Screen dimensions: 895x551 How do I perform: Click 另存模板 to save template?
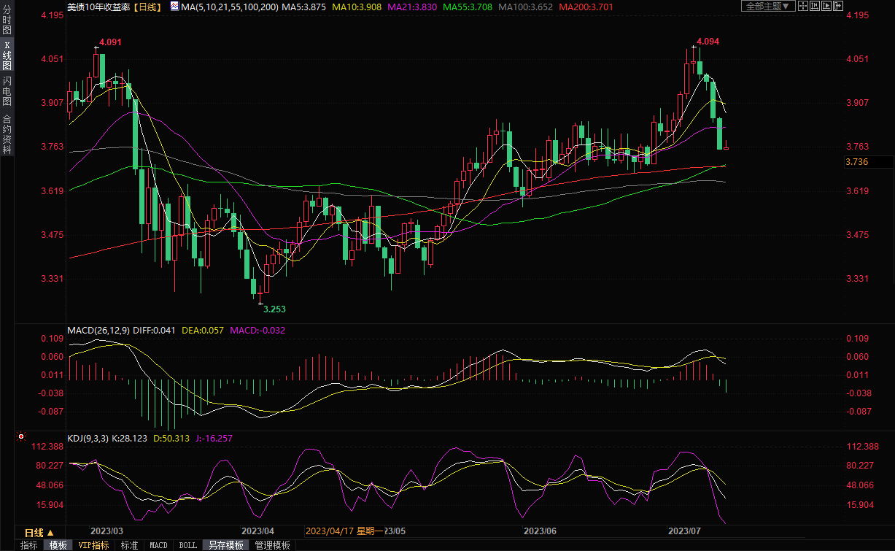point(225,545)
